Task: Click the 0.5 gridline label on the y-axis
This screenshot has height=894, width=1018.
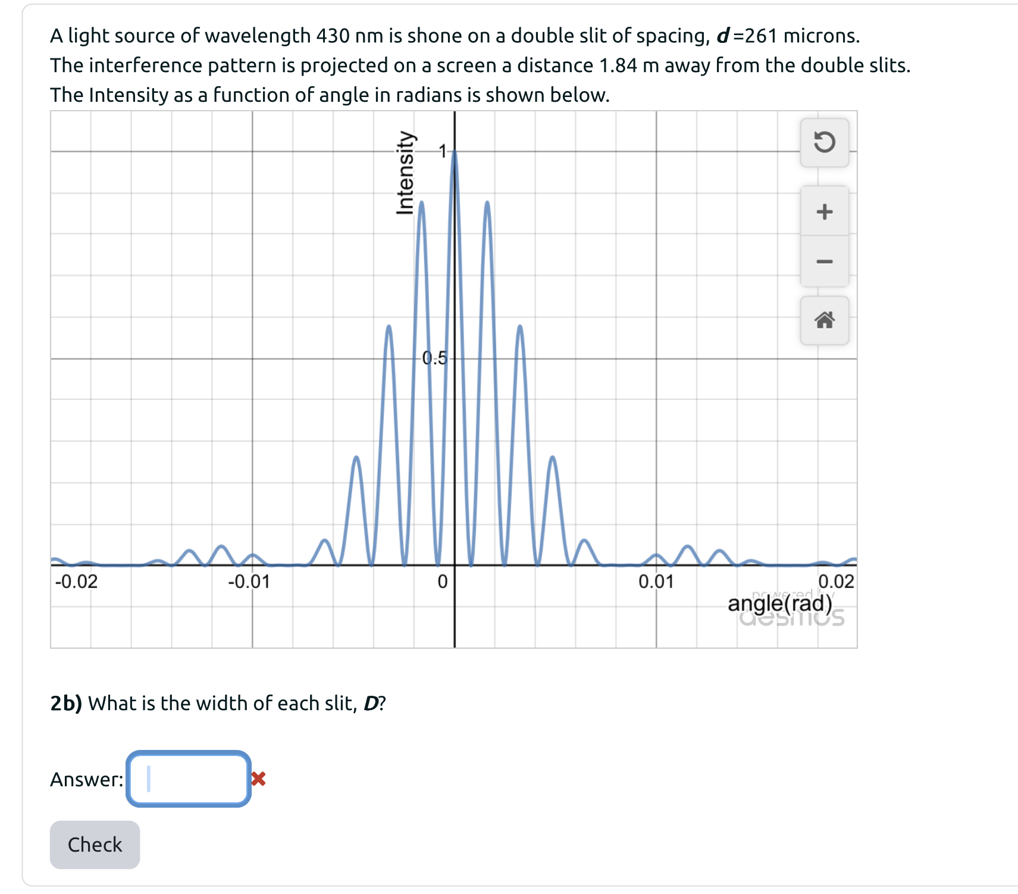Action: 434,358
